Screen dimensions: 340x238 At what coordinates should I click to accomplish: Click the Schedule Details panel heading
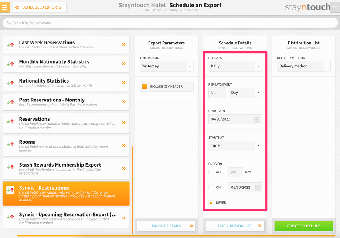click(235, 43)
